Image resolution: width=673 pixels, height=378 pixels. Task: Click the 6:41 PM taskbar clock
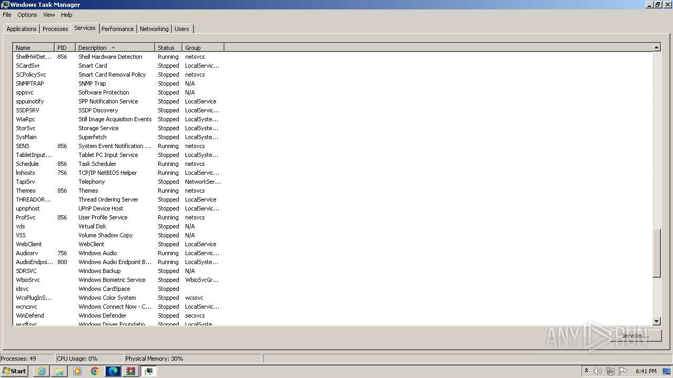[646, 371]
